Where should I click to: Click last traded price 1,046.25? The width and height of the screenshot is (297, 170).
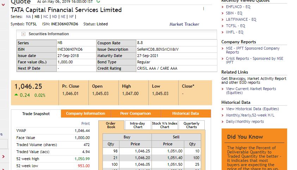[28, 86]
